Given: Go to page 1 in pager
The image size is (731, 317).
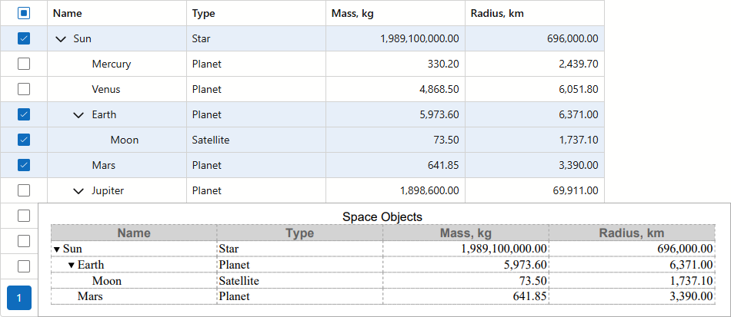Looking at the screenshot, I should [19, 297].
